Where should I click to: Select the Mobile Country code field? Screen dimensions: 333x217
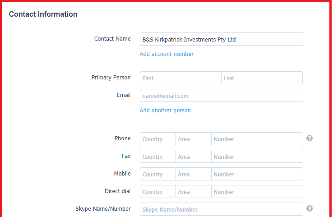coord(158,174)
